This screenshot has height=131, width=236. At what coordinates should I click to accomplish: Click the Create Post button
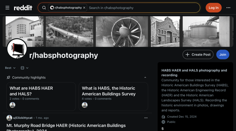click(x=198, y=55)
